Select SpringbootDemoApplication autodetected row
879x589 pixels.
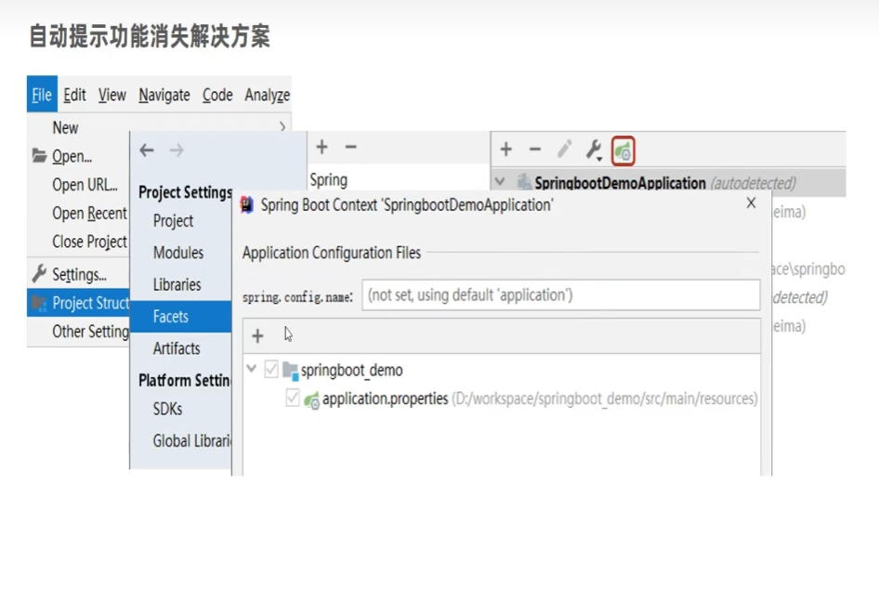point(668,183)
